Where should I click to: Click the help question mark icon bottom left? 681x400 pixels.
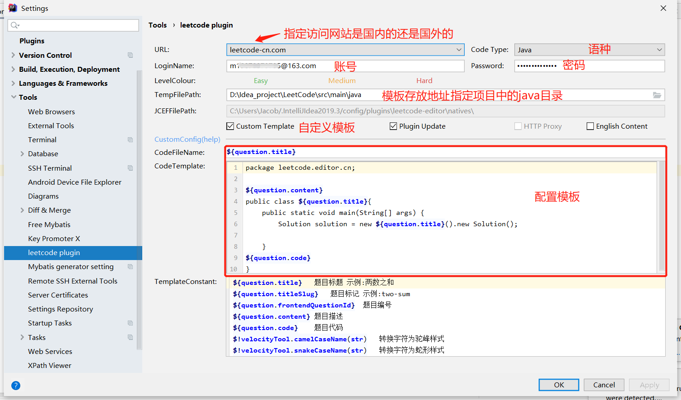click(15, 386)
